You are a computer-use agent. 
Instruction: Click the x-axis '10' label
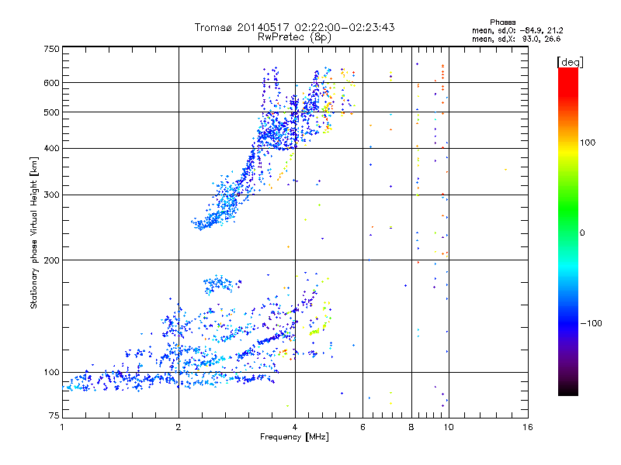(449, 427)
